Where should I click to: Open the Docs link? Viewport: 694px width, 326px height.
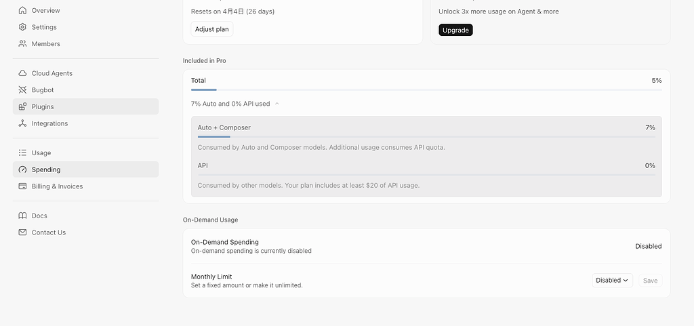(85, 216)
